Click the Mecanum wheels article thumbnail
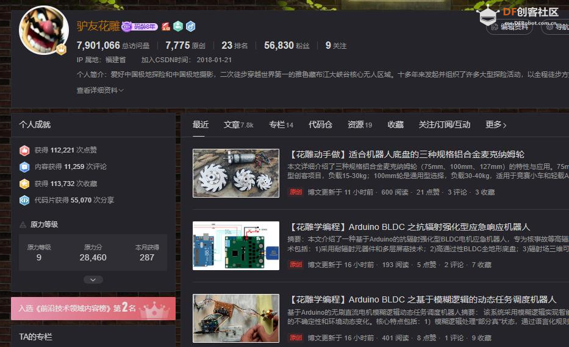Screen dimensions: 569x347 pos(236,173)
